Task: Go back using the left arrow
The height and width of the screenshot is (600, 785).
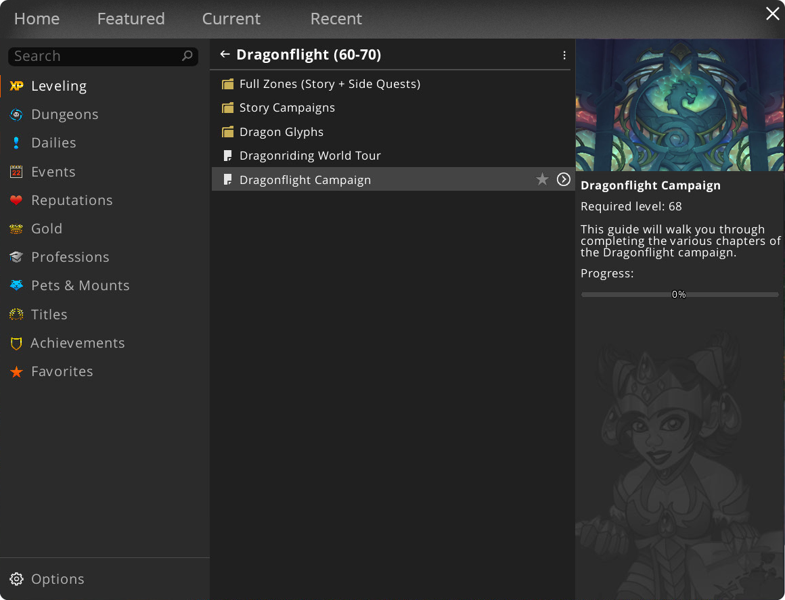Action: [225, 54]
